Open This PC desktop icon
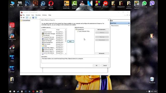Screen dimensions: 166x93 click(x=12, y=4)
